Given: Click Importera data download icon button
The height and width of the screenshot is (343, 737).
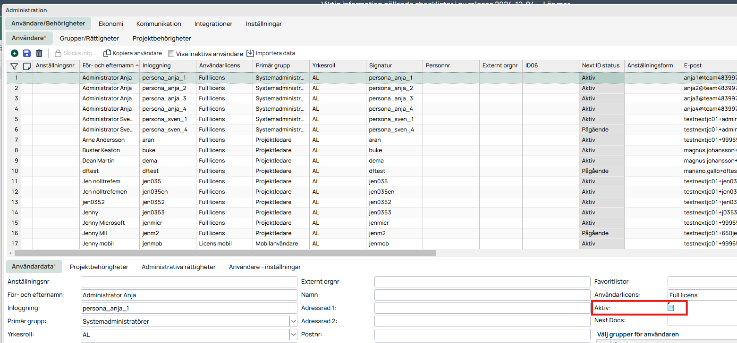Looking at the screenshot, I should [x=271, y=53].
